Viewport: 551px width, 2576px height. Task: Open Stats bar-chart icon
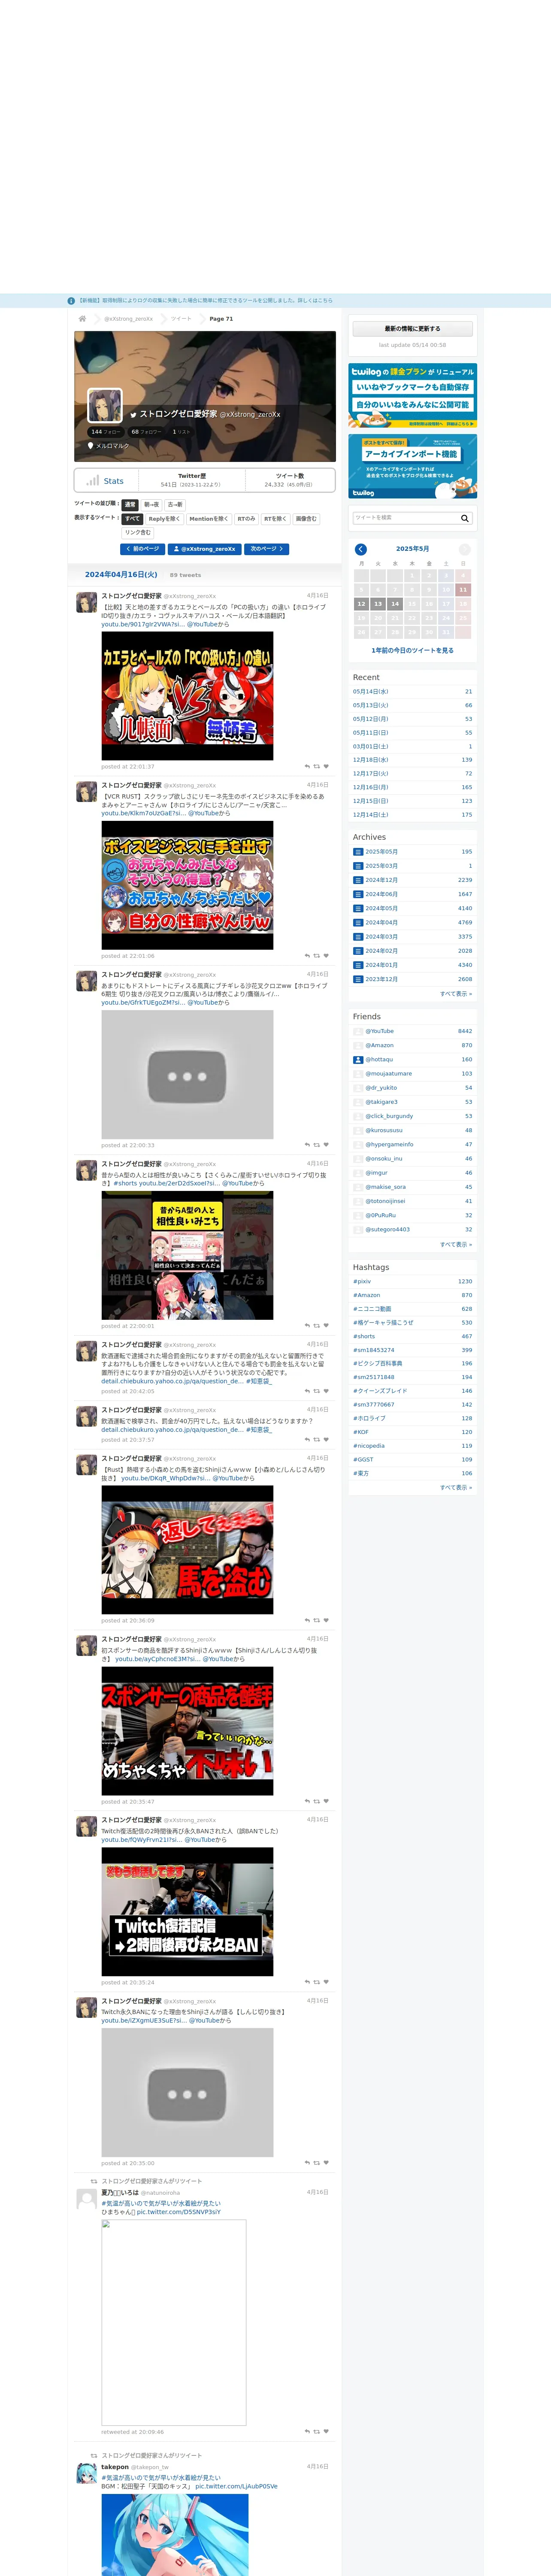point(93,480)
